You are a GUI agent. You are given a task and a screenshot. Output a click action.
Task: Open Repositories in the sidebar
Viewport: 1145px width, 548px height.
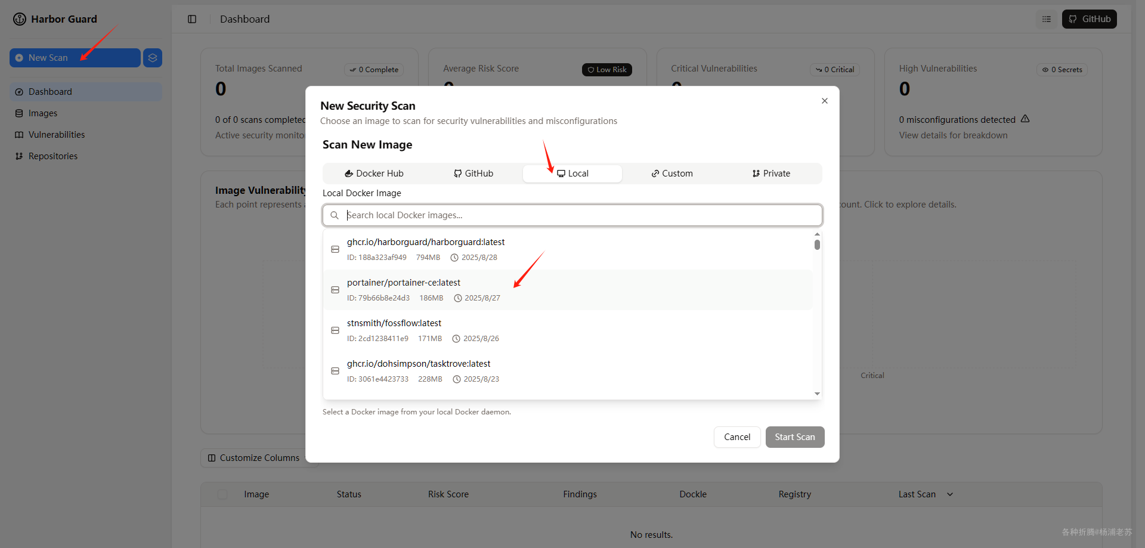[85, 156]
